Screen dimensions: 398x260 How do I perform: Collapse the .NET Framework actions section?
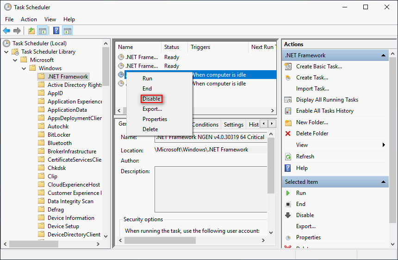coord(383,55)
